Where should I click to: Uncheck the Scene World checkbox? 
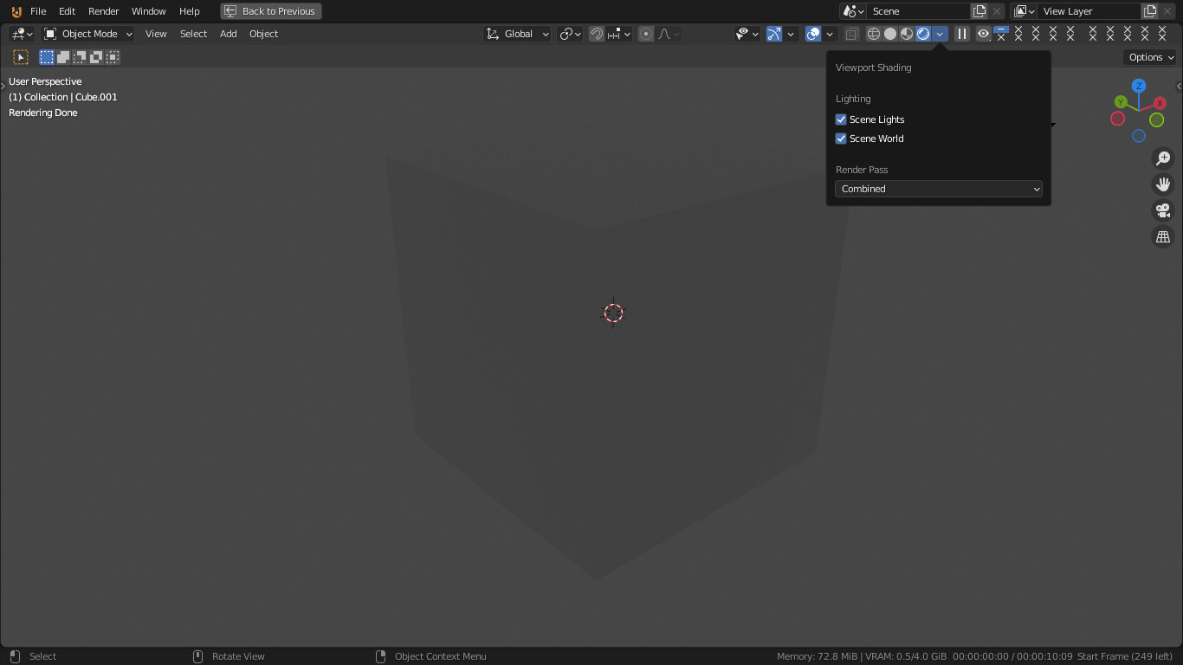tap(841, 139)
